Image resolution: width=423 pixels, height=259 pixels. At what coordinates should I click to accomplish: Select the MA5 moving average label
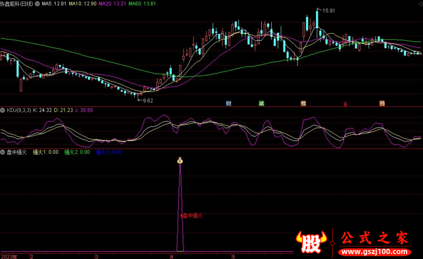click(x=53, y=3)
